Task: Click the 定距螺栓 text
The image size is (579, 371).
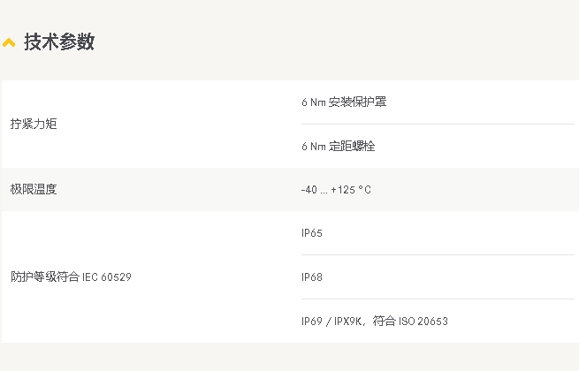Action: [x=352, y=146]
